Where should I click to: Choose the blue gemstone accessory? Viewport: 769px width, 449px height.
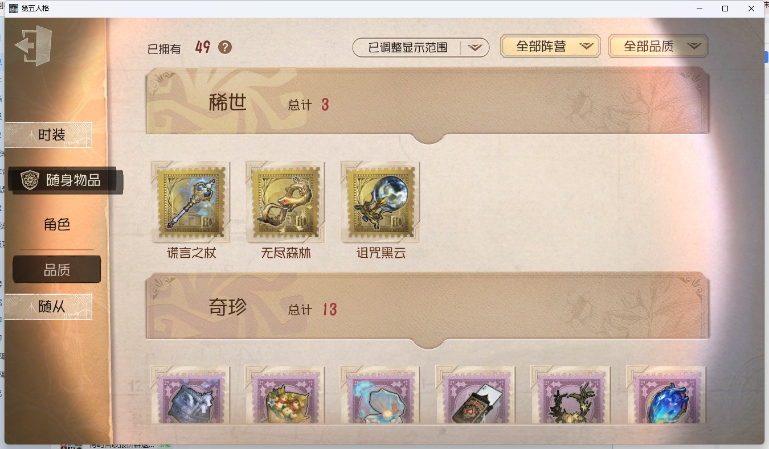(x=666, y=394)
